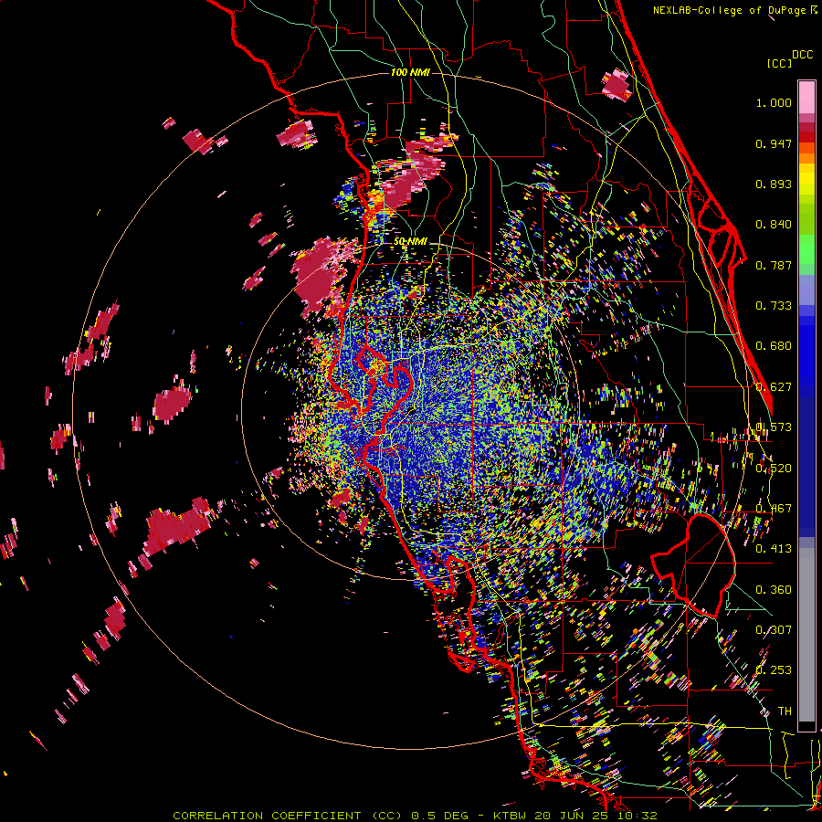Select the 0.893 scale value
The image size is (822, 822).
[774, 184]
